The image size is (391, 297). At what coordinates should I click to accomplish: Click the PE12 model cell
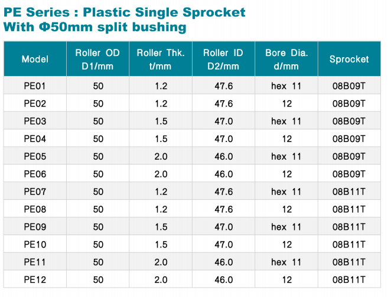click(35, 280)
